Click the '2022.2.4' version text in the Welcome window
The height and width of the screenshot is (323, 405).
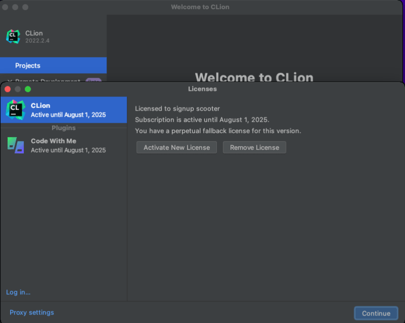(37, 40)
